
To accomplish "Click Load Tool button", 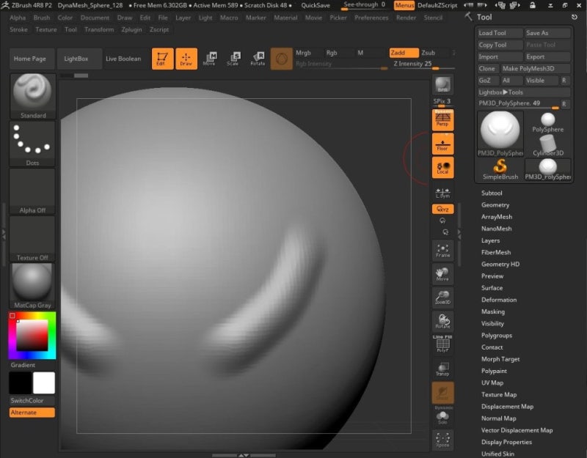I will pyautogui.click(x=500, y=33).
